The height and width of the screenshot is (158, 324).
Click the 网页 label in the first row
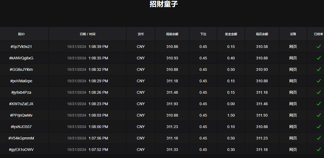[x=293, y=47]
